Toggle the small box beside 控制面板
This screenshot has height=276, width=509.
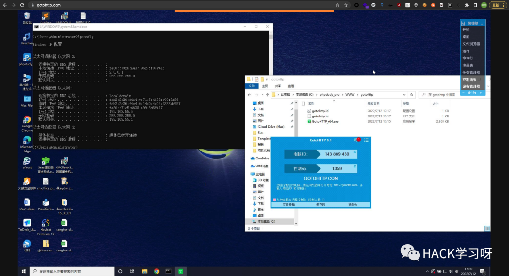[479, 79]
